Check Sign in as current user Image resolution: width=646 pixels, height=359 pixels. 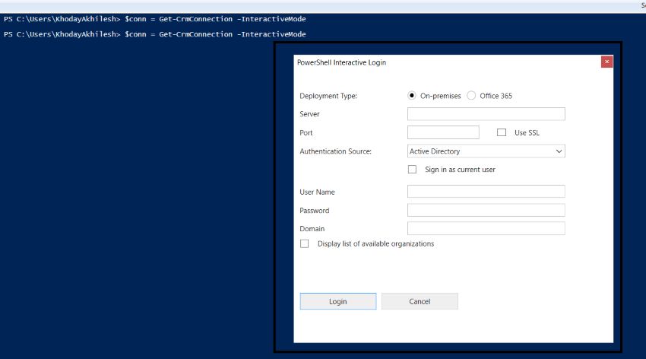point(412,170)
